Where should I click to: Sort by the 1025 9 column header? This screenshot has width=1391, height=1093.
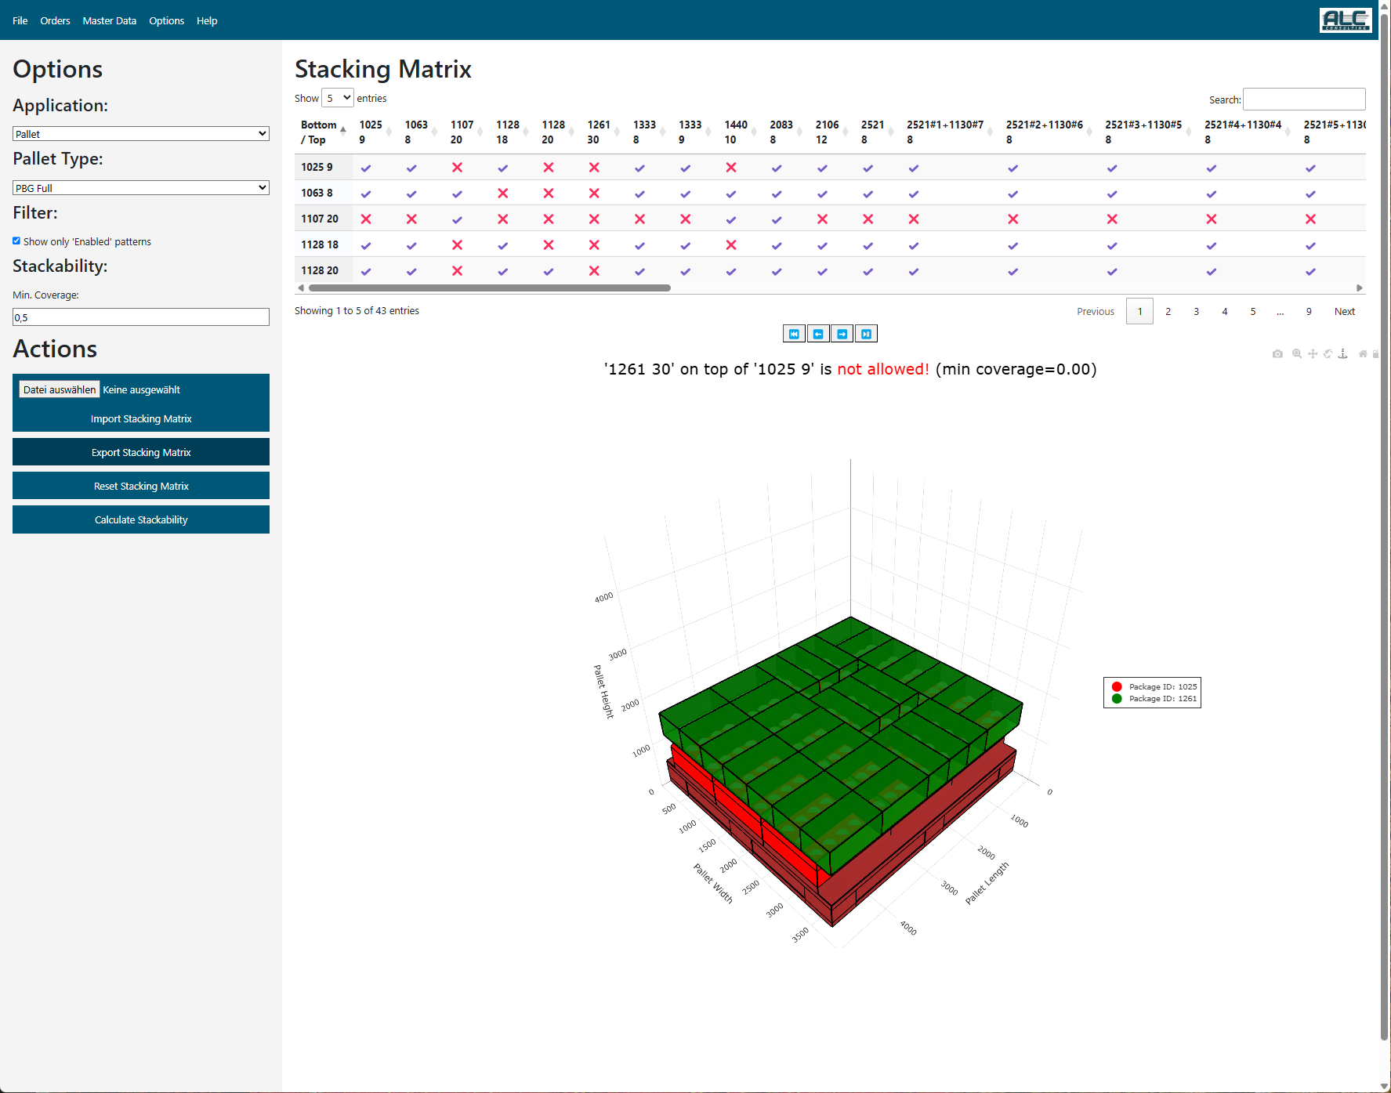(375, 132)
